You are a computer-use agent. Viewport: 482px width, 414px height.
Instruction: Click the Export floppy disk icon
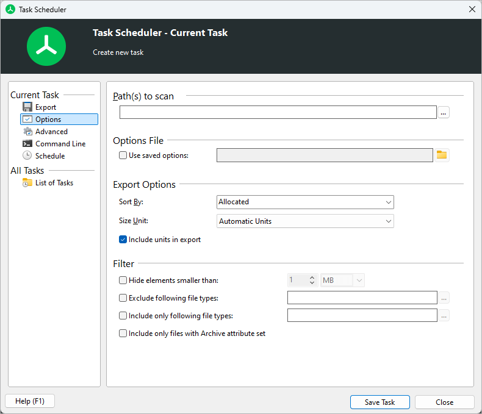[27, 107]
